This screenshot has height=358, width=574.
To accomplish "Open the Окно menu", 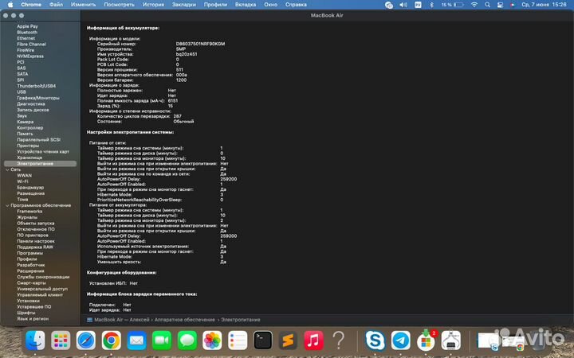I will (x=270, y=5).
